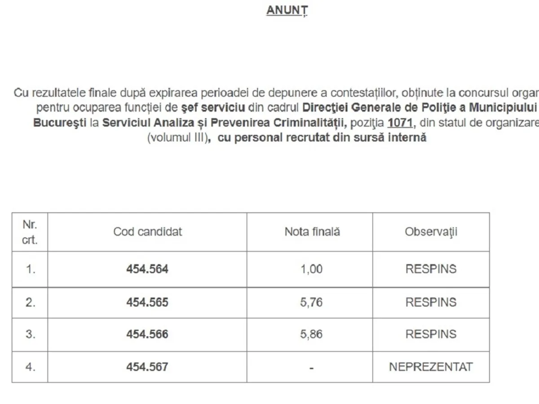539x404 pixels.
Task: Click row number 4. in the table
Action: click(x=30, y=367)
